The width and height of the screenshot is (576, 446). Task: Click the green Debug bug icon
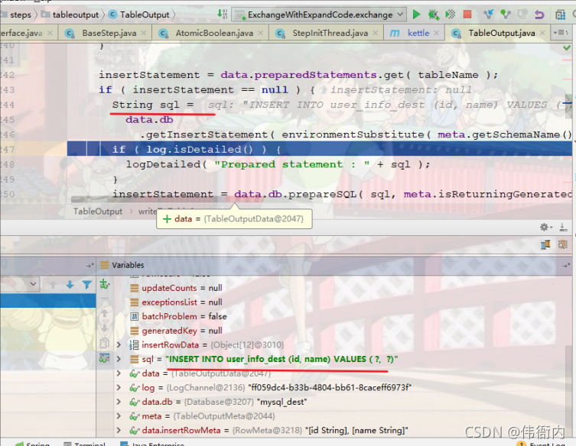click(433, 15)
